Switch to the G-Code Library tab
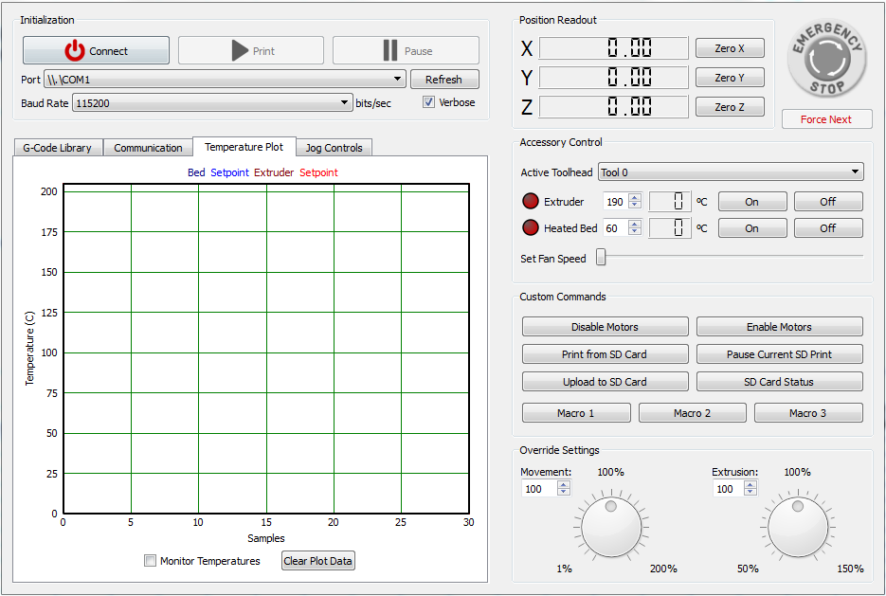The height and width of the screenshot is (596, 886). [x=57, y=148]
